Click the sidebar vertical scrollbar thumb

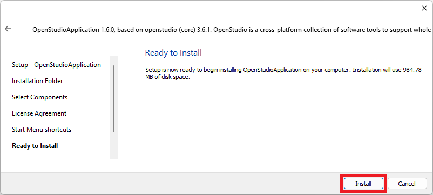pyautogui.click(x=114, y=99)
